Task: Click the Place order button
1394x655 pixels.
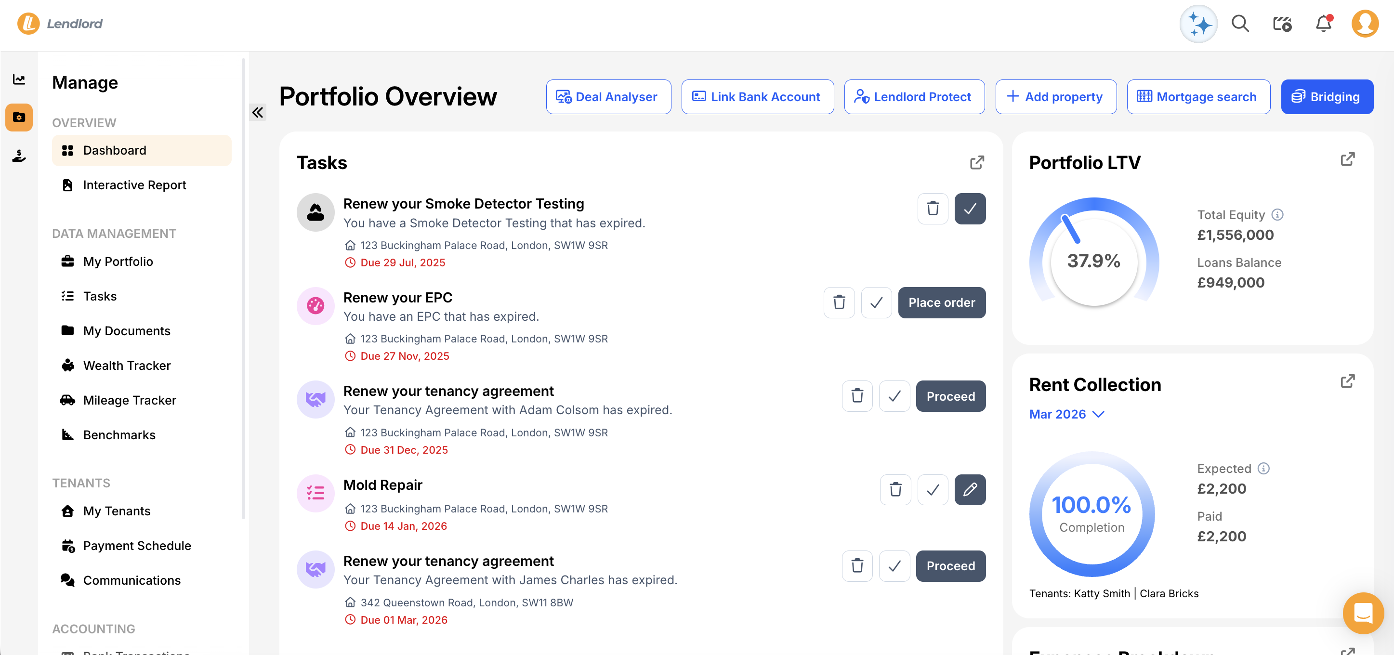Action: point(941,303)
